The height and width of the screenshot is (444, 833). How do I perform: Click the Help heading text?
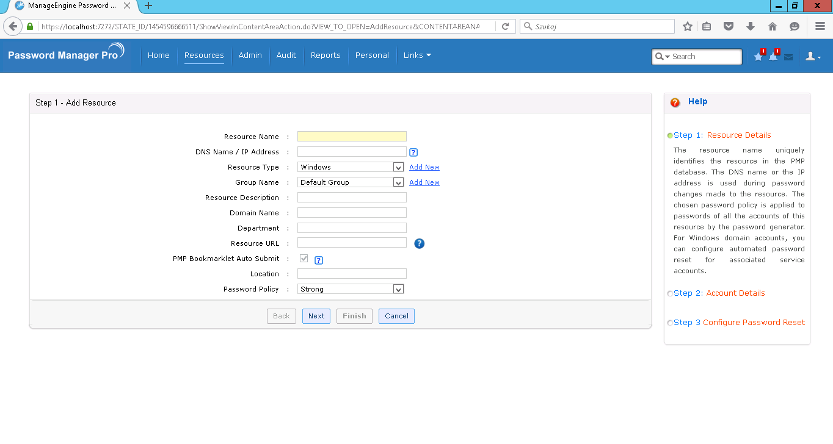697,102
